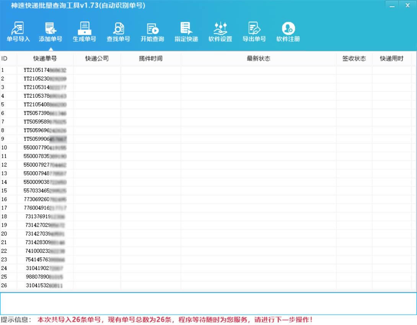Screen dimensions: 417x325
Task: Click the 快递公司 column header
Action: 97,59
